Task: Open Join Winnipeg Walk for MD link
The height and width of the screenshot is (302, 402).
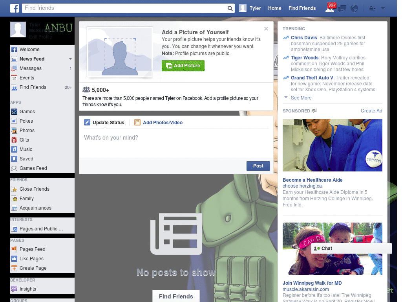Action: pos(312,283)
